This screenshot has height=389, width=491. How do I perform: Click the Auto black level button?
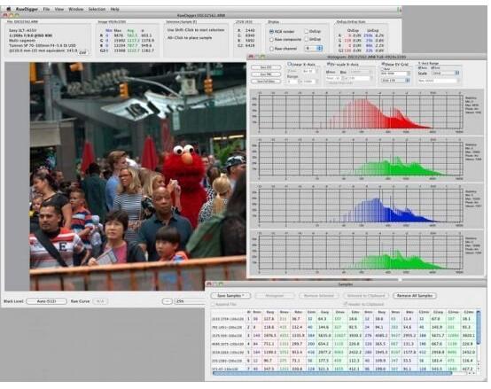click(46, 301)
